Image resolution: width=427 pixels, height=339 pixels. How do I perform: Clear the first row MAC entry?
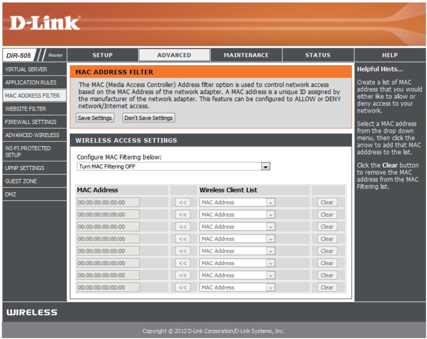(x=327, y=202)
